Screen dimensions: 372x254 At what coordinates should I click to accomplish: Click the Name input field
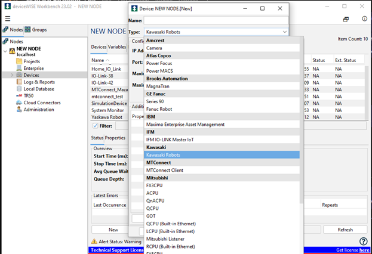click(x=216, y=20)
